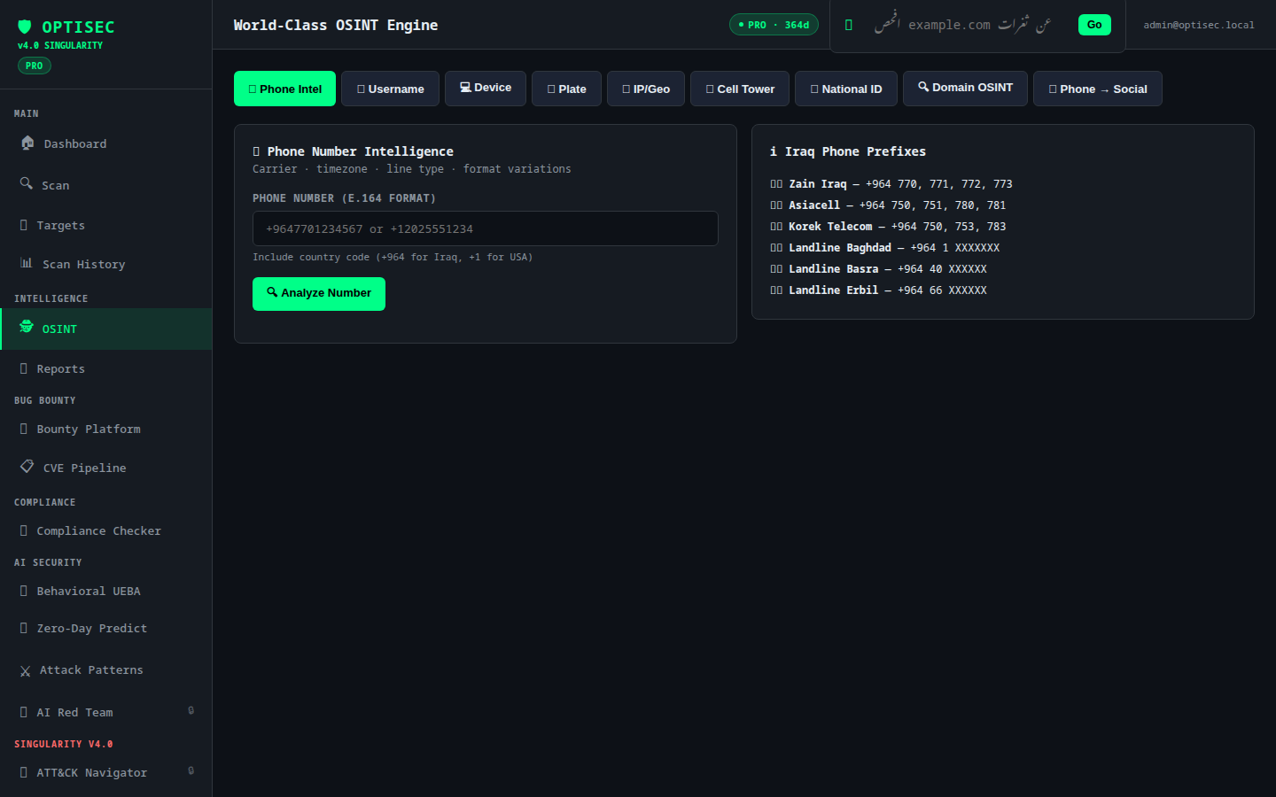The image size is (1276, 797).
Task: Click the SINGULARITY V4.0 section header
Action: pos(64,744)
